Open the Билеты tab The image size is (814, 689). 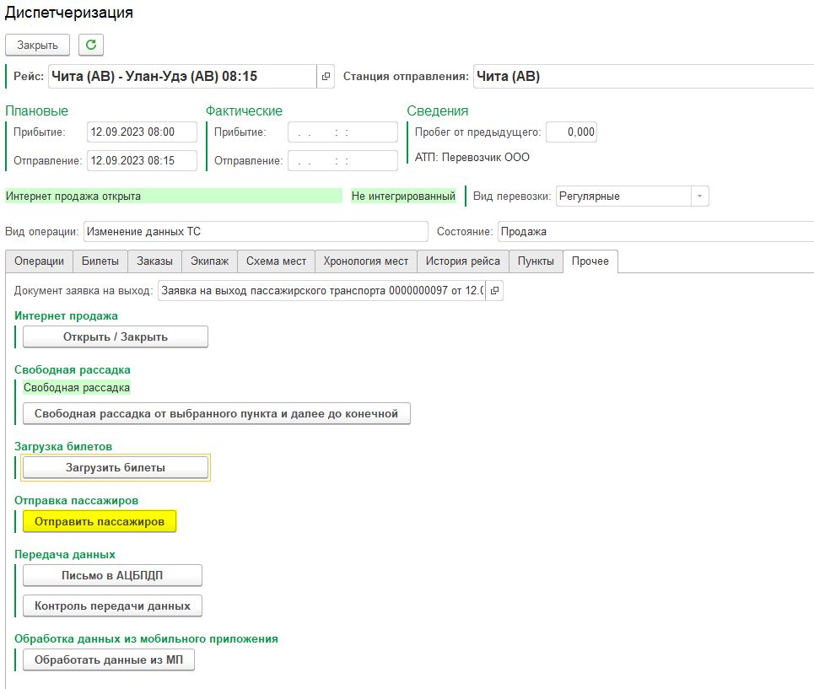pyautogui.click(x=100, y=261)
